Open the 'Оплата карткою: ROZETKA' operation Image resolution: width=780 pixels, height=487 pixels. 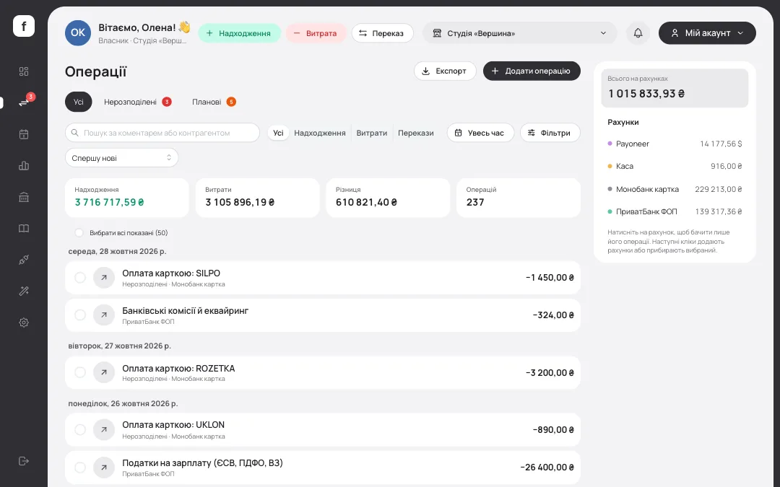[x=322, y=373]
